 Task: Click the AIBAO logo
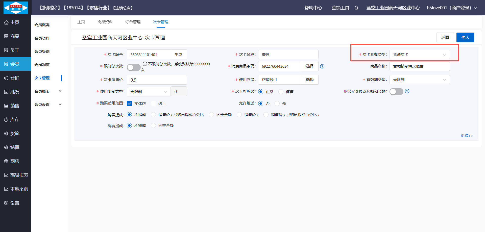tap(16, 8)
